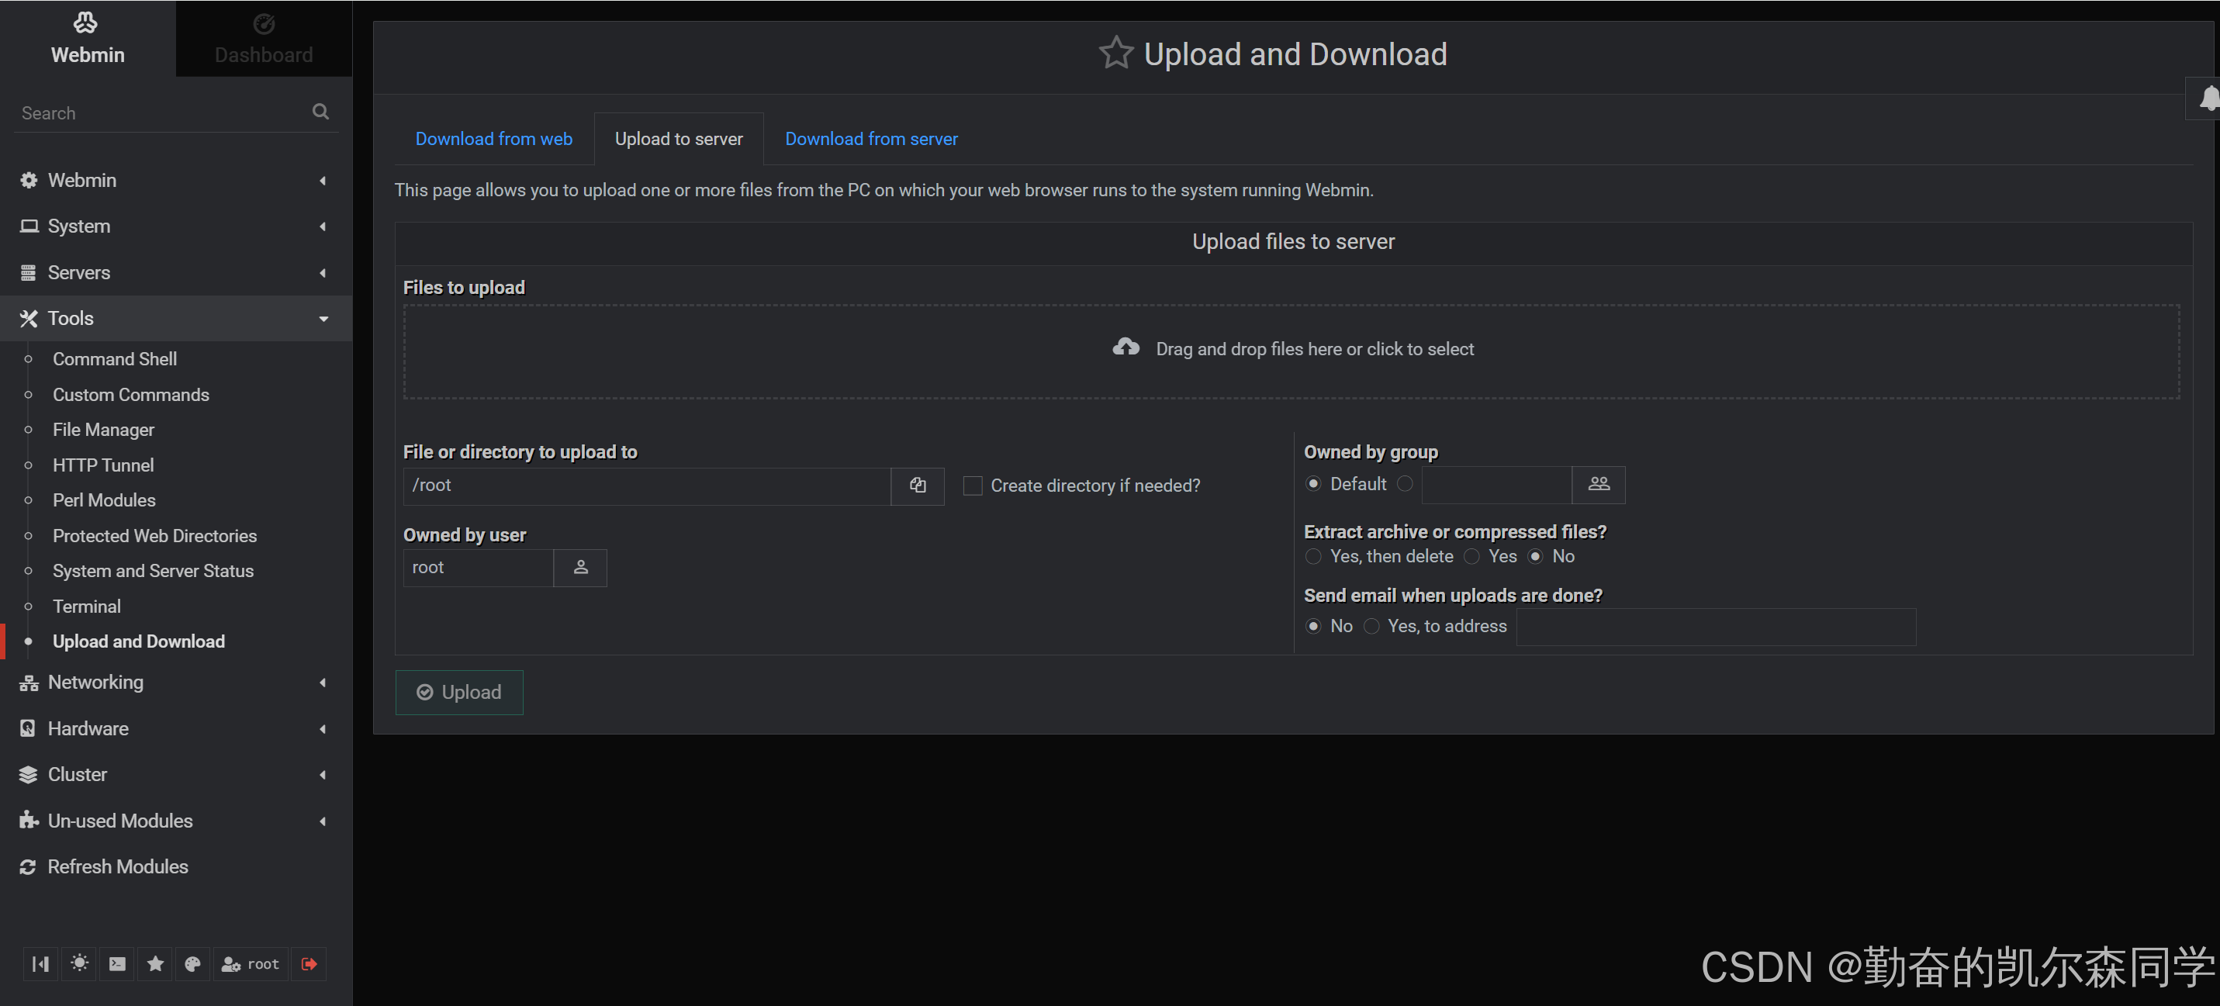Click the Upload button

[458, 692]
